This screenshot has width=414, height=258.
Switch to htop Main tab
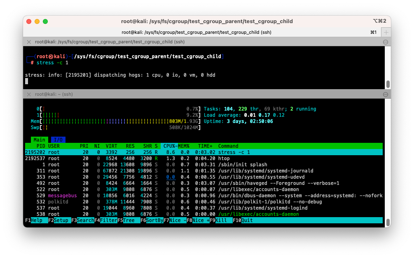[40, 140]
